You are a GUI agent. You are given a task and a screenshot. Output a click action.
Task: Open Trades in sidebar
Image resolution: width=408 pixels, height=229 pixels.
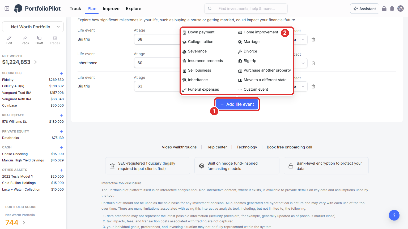(x=55, y=40)
